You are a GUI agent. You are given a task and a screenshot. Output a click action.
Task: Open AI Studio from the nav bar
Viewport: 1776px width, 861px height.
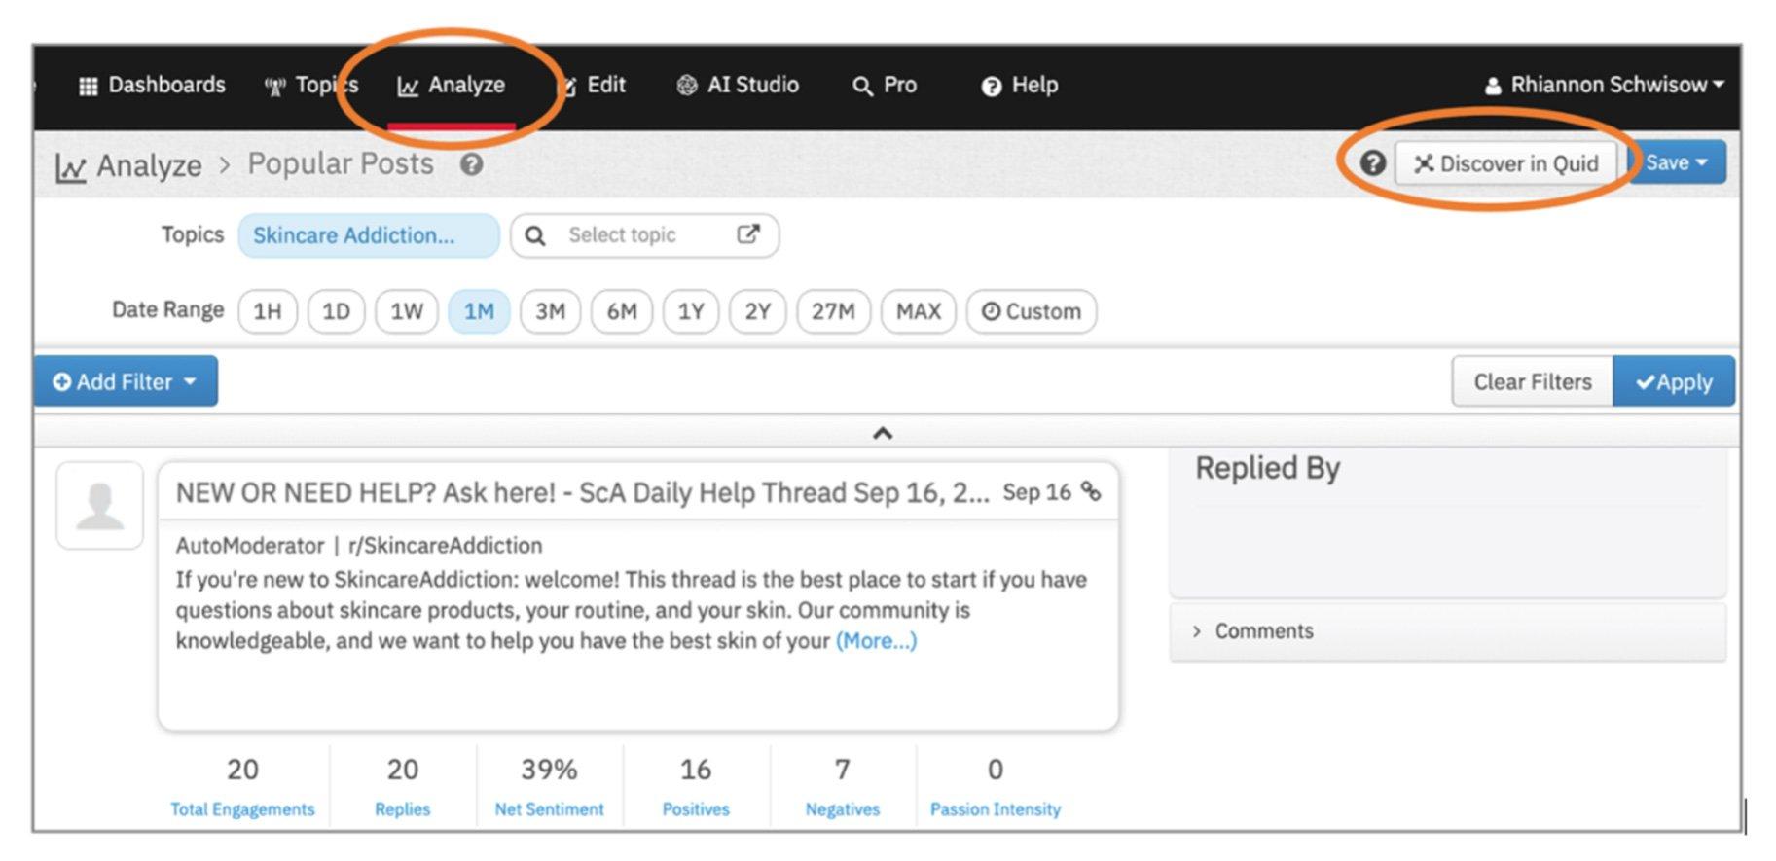click(738, 86)
